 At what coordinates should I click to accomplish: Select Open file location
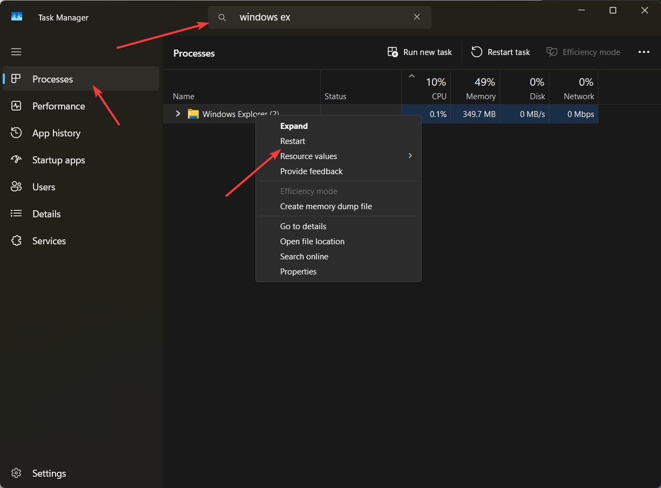312,241
